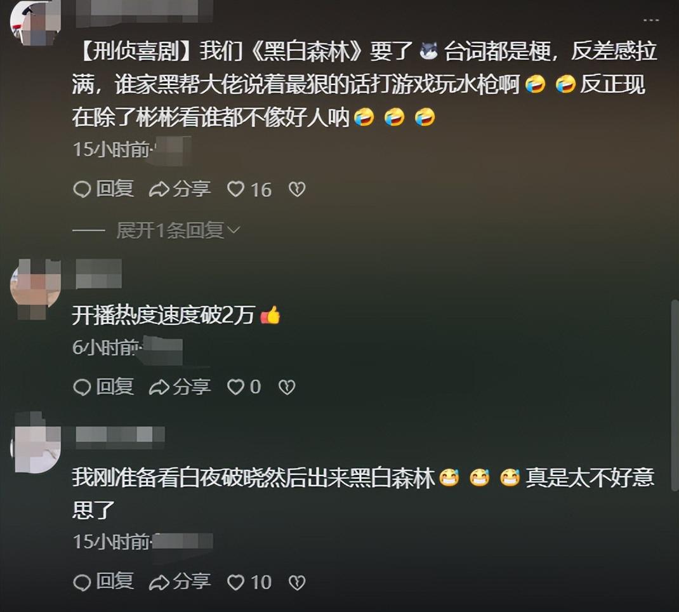Share the 白夜破晓 comment

(180, 582)
